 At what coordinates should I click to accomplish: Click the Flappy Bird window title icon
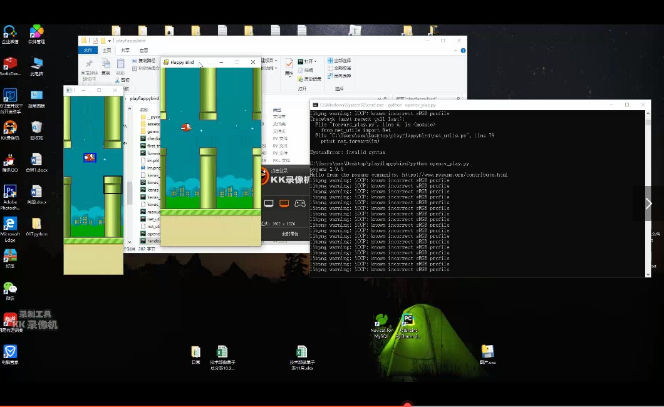pos(166,62)
